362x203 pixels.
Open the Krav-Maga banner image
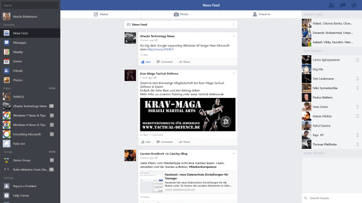[x=188, y=114]
